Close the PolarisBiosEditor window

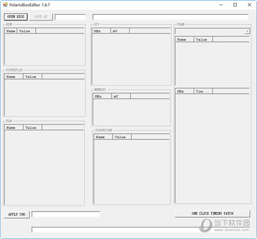point(249,5)
